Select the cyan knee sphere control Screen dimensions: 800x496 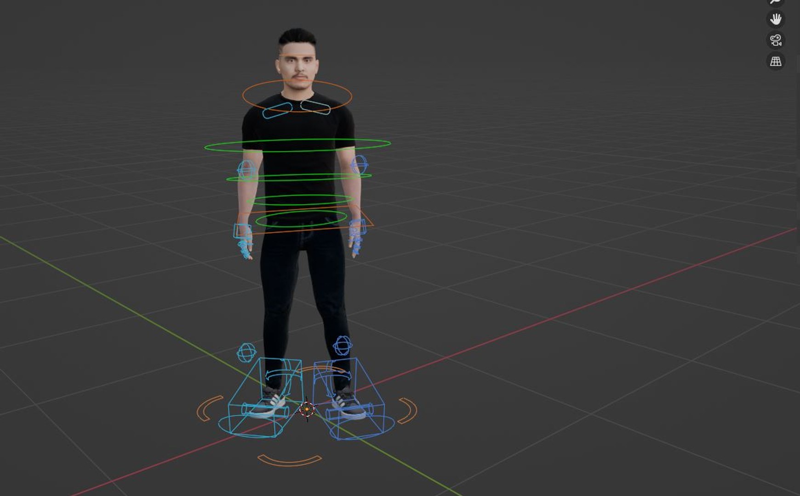[x=246, y=353]
